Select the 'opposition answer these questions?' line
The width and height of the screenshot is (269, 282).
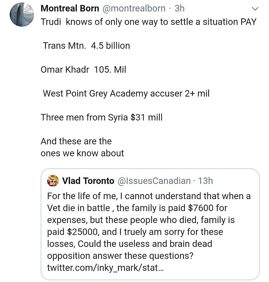click(120, 256)
